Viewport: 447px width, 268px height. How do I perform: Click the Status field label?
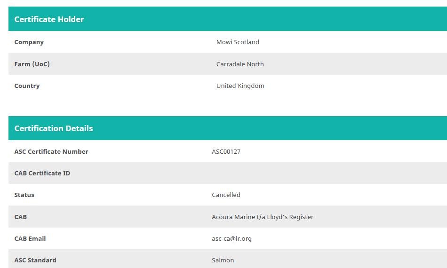coord(24,195)
